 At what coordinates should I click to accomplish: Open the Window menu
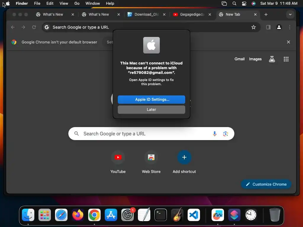coord(93,3)
